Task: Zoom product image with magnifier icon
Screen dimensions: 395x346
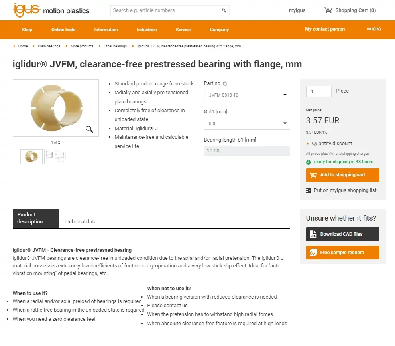Action: click(90, 129)
